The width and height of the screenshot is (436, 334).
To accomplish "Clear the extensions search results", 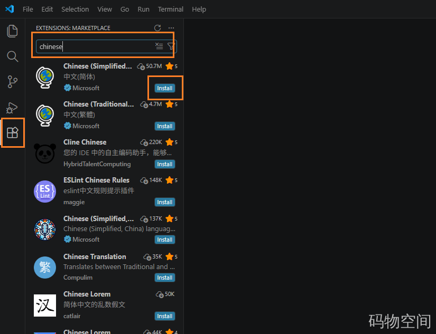I will [159, 46].
